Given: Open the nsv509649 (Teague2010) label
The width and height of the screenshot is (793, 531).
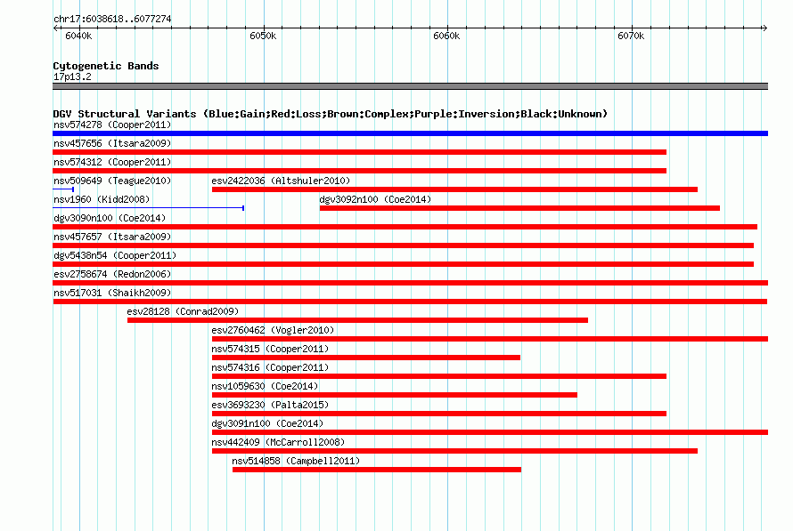Looking at the screenshot, I should pyautogui.click(x=112, y=181).
